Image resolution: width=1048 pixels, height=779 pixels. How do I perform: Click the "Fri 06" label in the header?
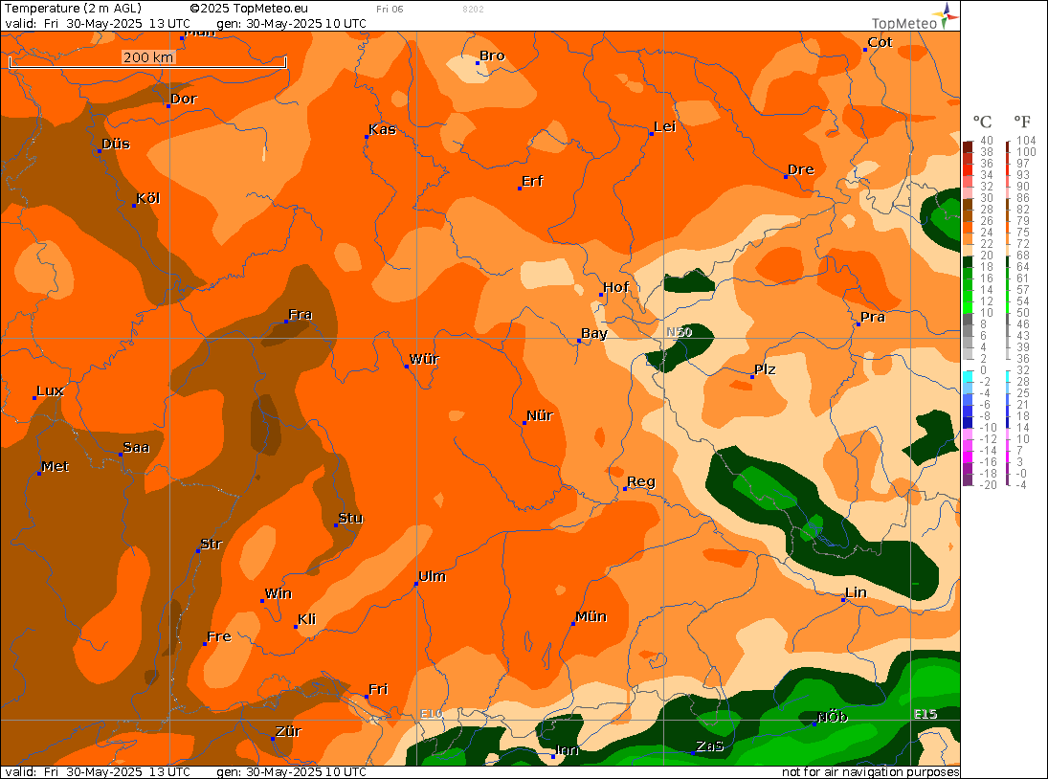(390, 9)
